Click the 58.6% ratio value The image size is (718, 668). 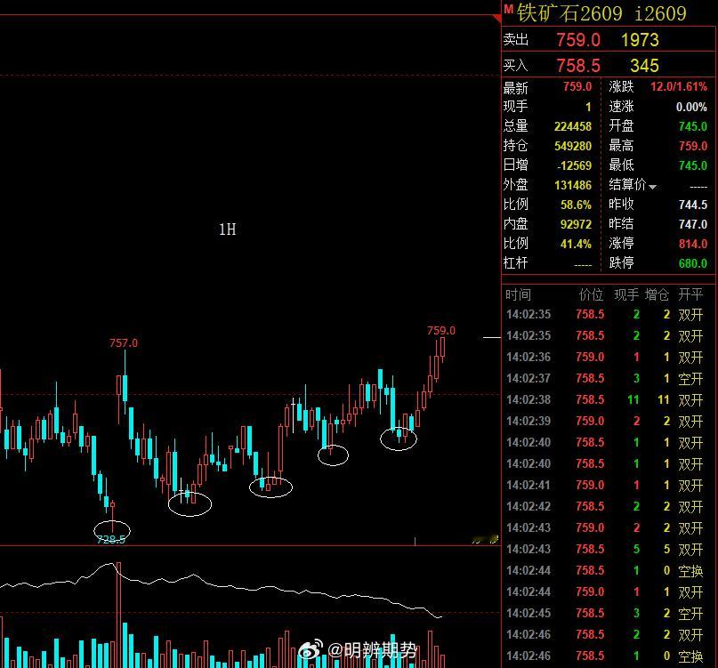tap(576, 205)
